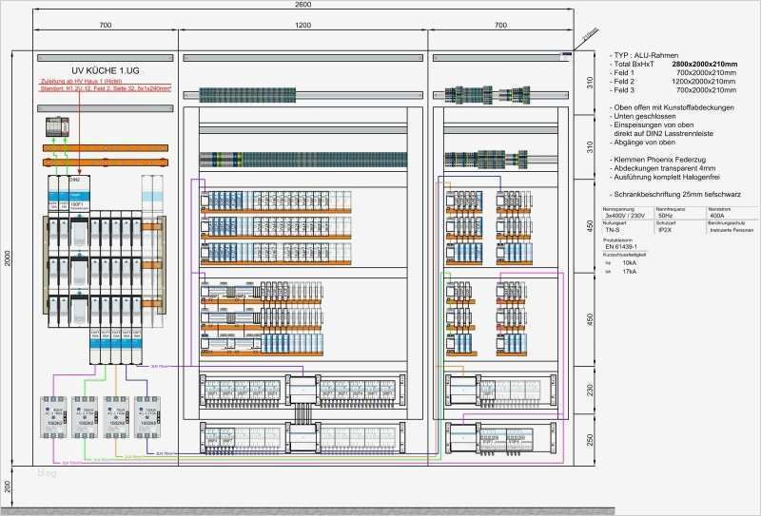Viewport: 761px width, 516px height.
Task: Select the '- Feld 2' label
Action: [x=622, y=82]
